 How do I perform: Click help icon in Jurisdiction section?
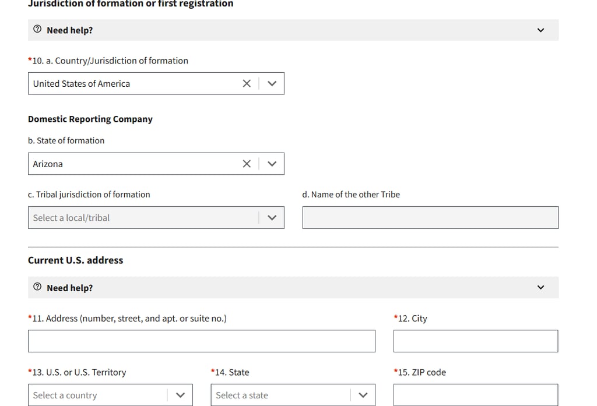point(37,30)
